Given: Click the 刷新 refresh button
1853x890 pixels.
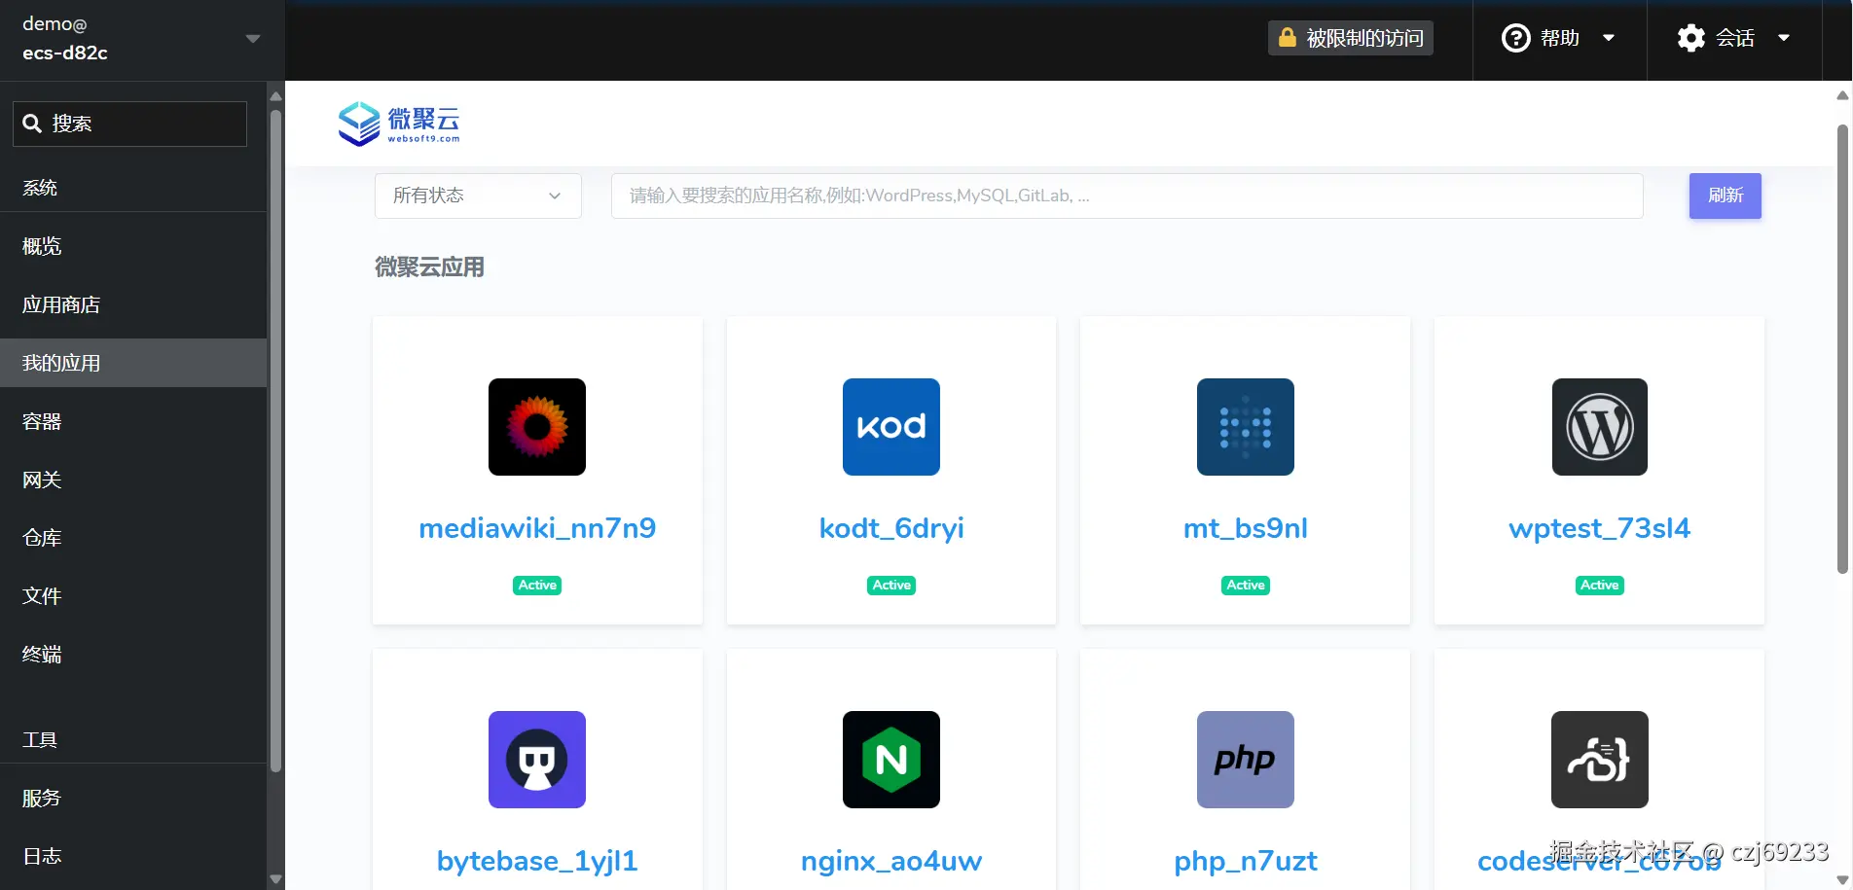Looking at the screenshot, I should coord(1725,196).
